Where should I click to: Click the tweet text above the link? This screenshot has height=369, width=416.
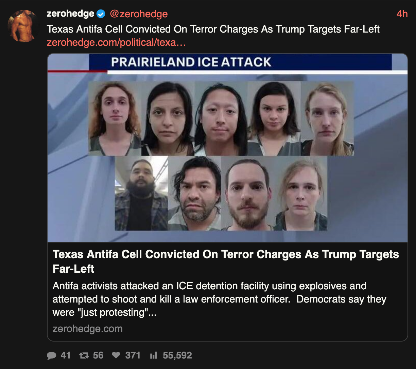213,29
